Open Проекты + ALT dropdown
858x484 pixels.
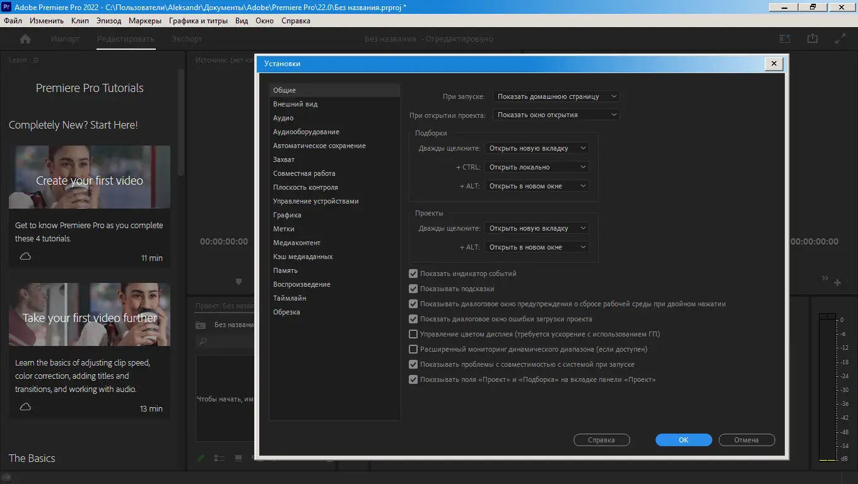coord(537,247)
